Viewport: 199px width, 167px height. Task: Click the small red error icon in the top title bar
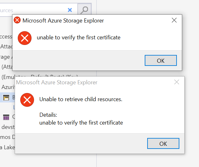17,20
